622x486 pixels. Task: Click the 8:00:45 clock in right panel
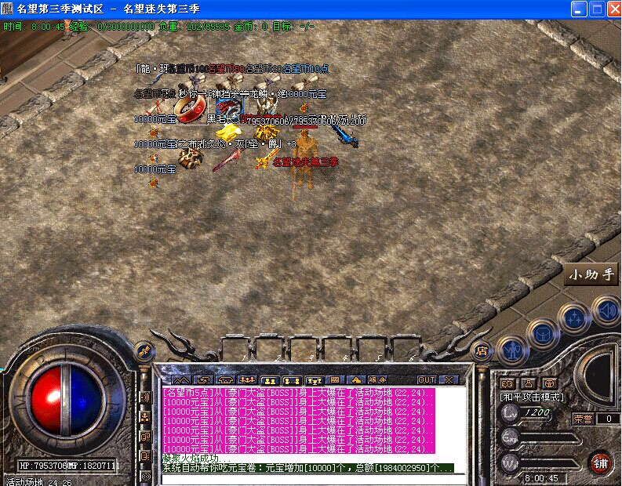(541, 478)
